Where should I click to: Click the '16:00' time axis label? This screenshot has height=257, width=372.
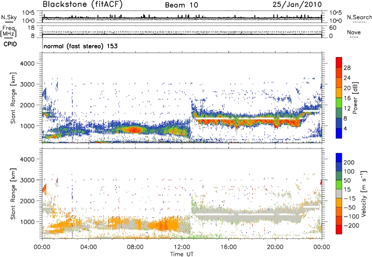pos(228,247)
